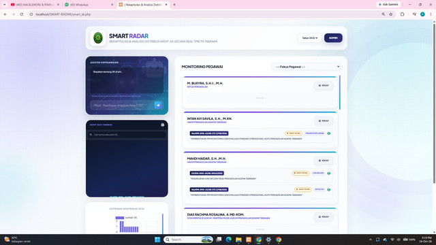
Task: Close the WhatsApp tab
Action: tap(112, 5)
